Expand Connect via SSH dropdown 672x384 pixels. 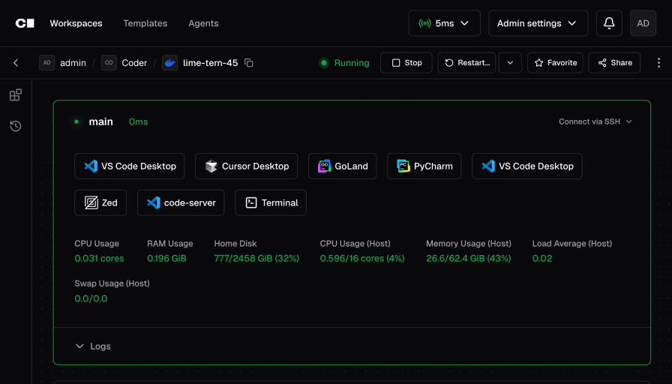pos(595,121)
